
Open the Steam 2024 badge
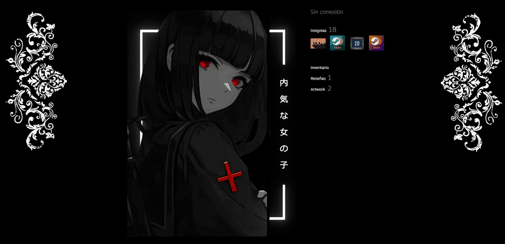337,43
